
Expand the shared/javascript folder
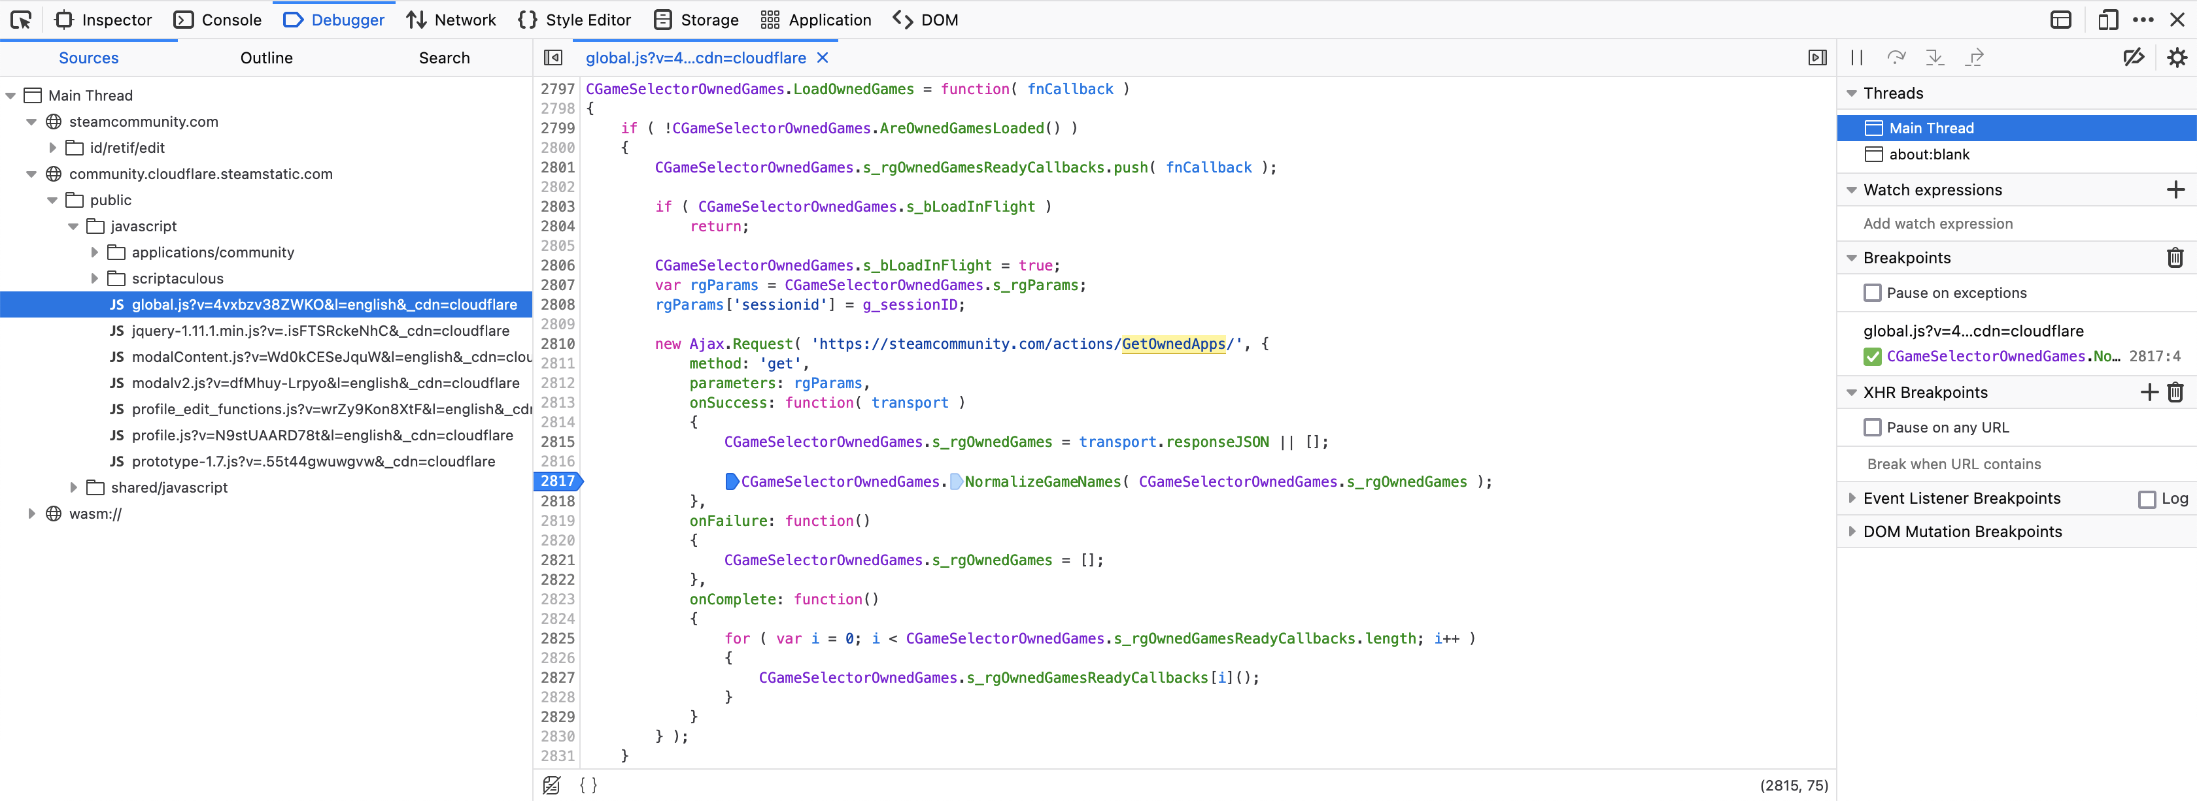(73, 488)
